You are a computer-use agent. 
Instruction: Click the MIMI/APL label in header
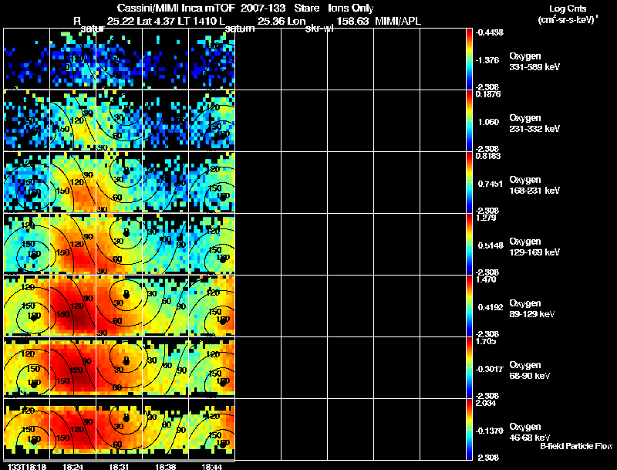click(x=398, y=21)
